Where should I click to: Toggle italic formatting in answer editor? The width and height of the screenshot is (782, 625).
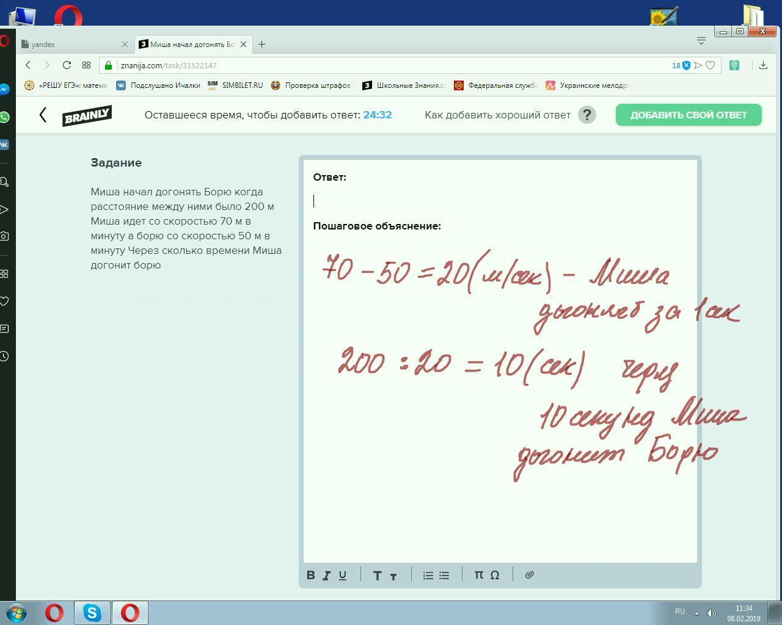coord(326,575)
